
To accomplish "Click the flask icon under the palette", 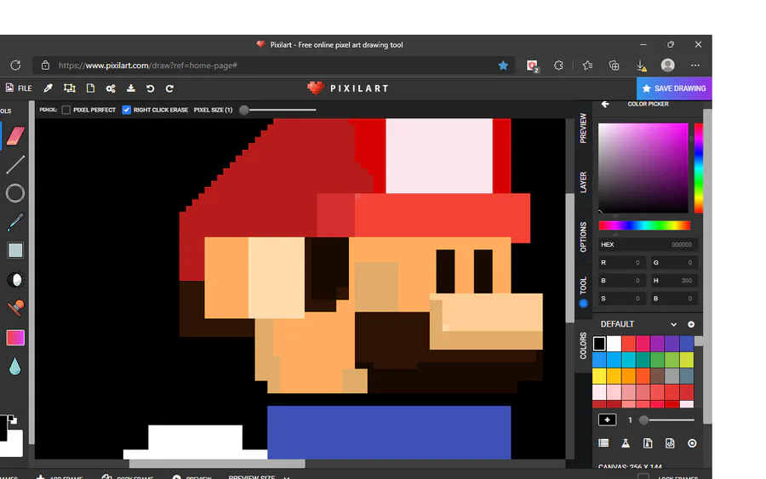I will point(626,443).
